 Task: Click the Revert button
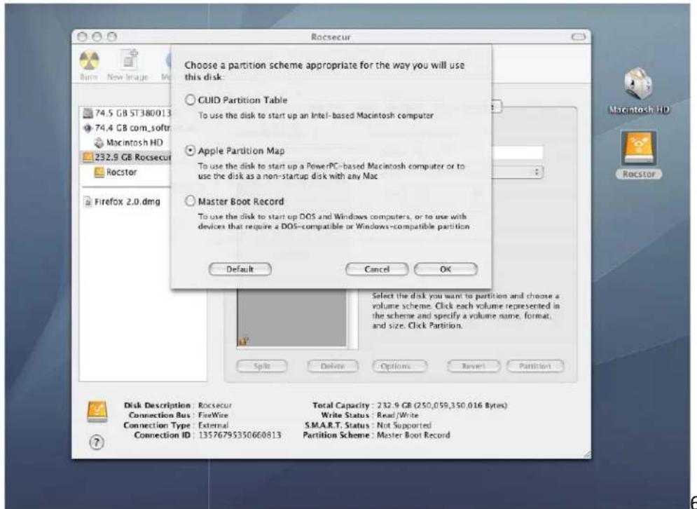(x=474, y=366)
